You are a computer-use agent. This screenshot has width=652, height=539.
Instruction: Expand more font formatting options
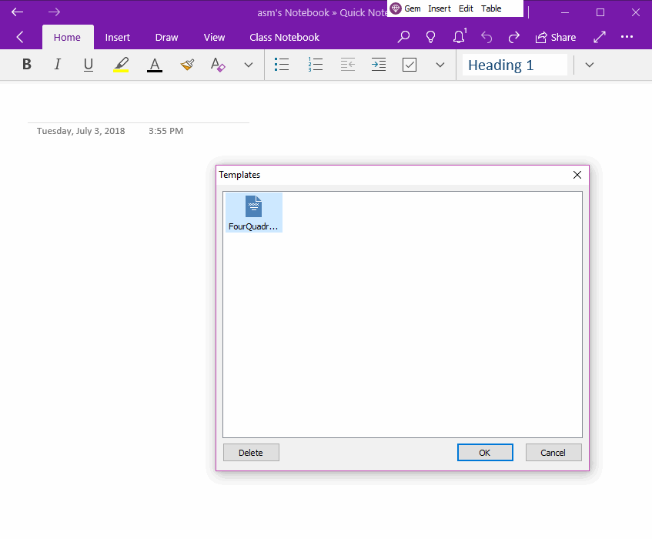(x=248, y=65)
